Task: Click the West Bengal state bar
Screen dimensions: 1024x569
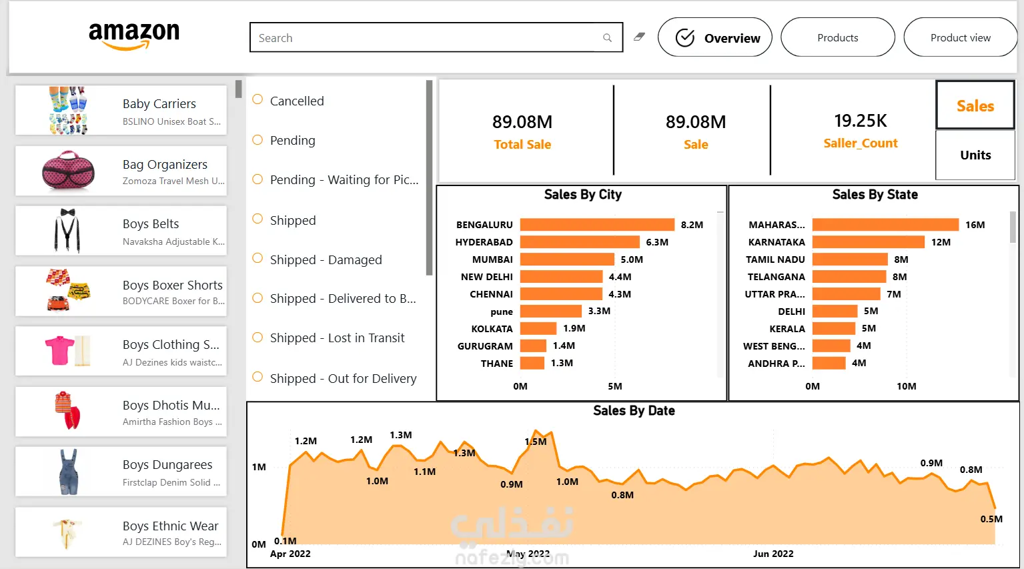Action: tap(831, 346)
